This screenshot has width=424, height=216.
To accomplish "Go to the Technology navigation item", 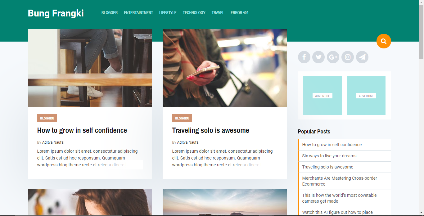I will (194, 13).
